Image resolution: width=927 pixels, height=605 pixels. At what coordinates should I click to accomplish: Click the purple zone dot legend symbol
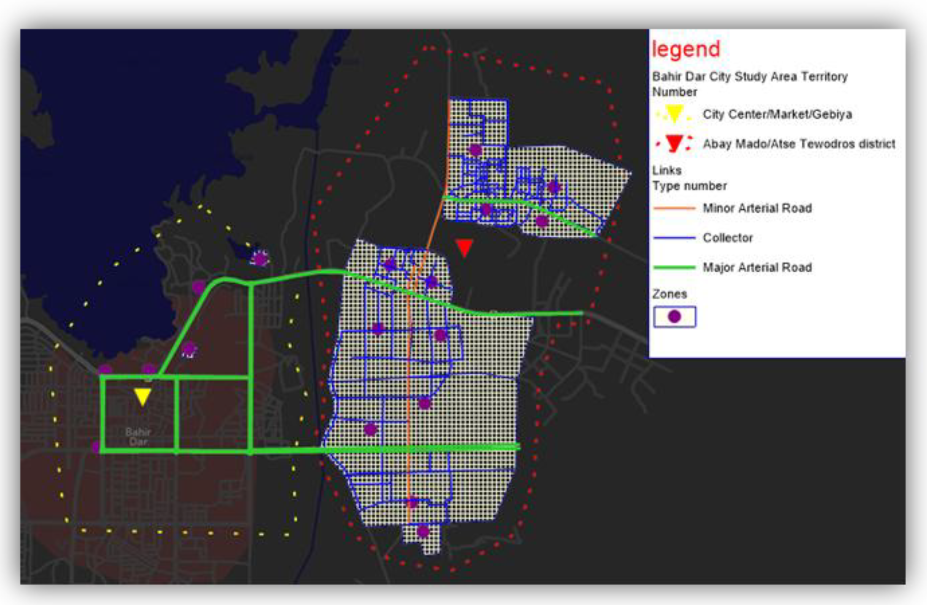click(675, 317)
